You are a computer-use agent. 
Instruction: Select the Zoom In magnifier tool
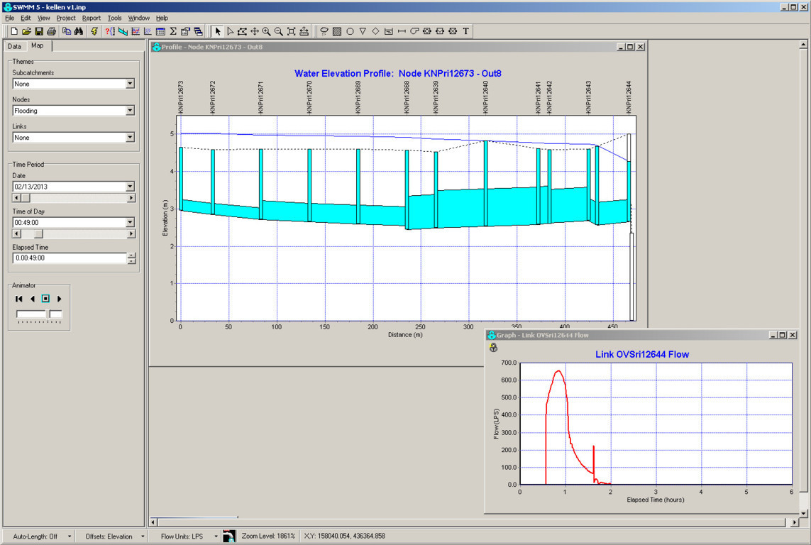266,31
